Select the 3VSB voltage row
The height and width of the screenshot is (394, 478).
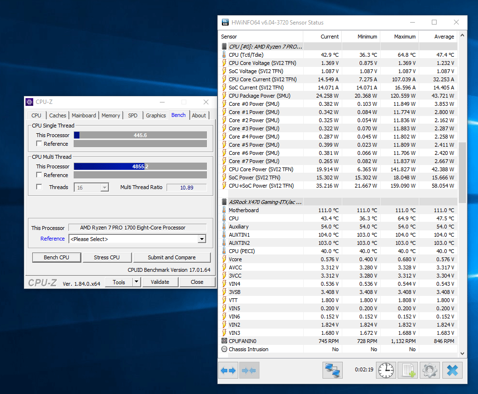(338, 292)
